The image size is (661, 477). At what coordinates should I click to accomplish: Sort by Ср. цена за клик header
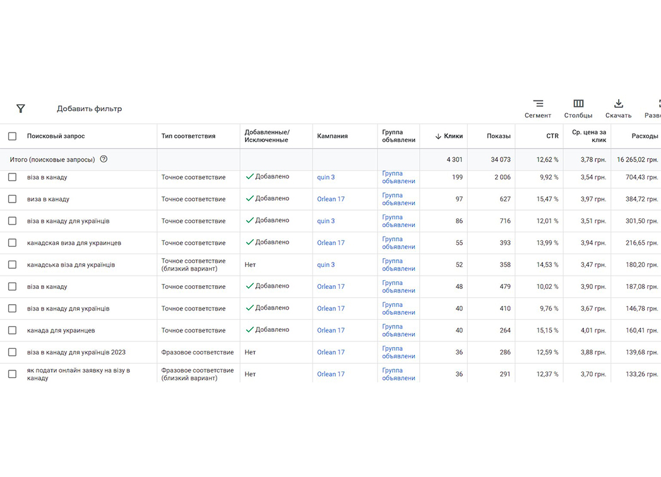[x=589, y=136]
